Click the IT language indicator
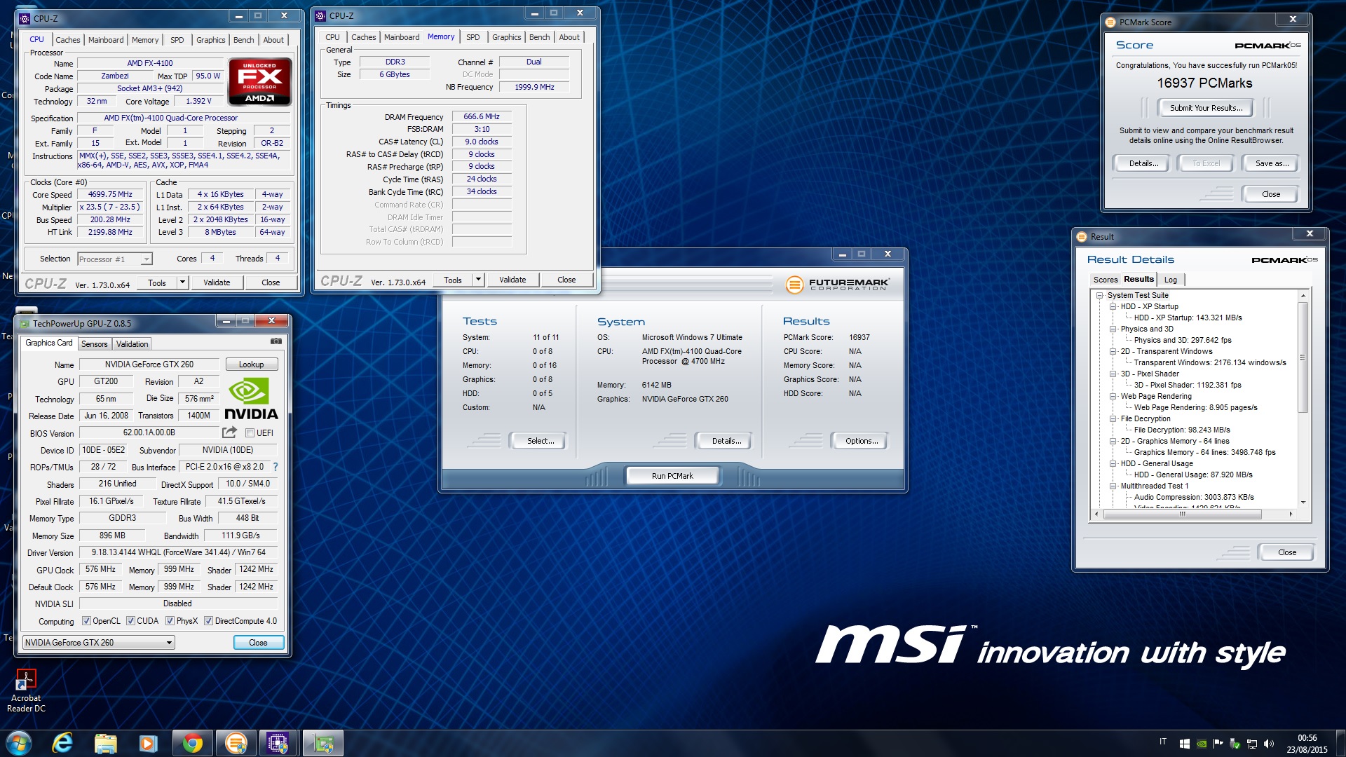This screenshot has height=757, width=1346. (1163, 742)
